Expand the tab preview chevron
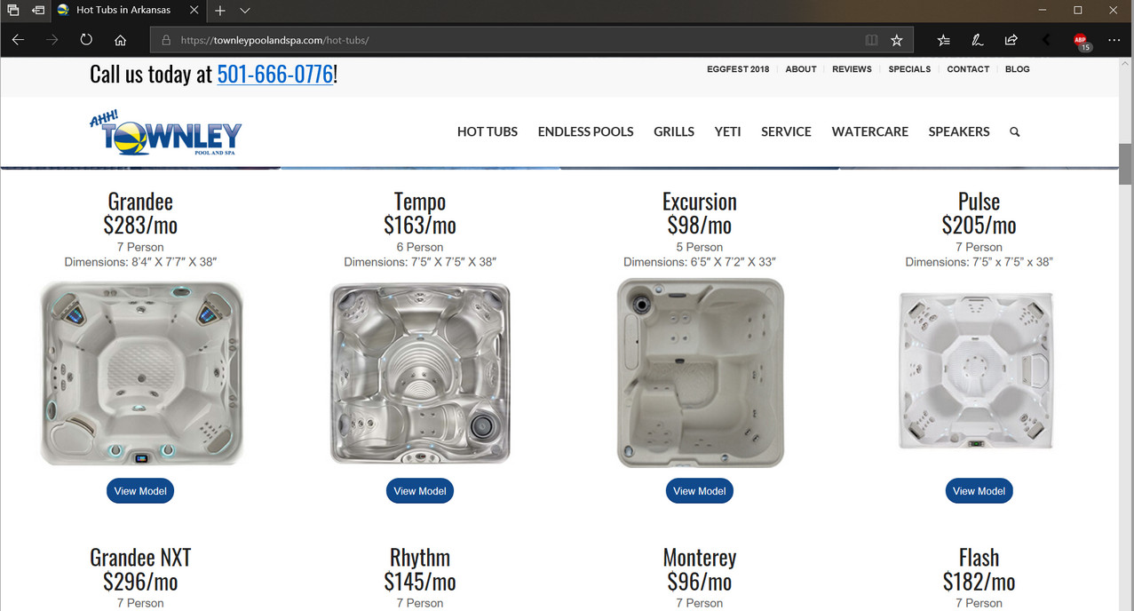This screenshot has height=611, width=1134. coord(245,10)
